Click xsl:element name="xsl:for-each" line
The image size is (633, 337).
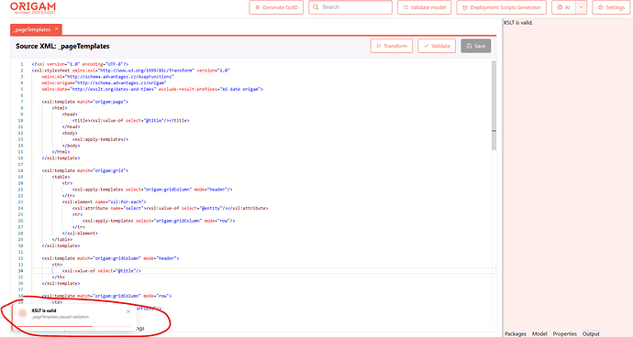pyautogui.click(x=105, y=202)
